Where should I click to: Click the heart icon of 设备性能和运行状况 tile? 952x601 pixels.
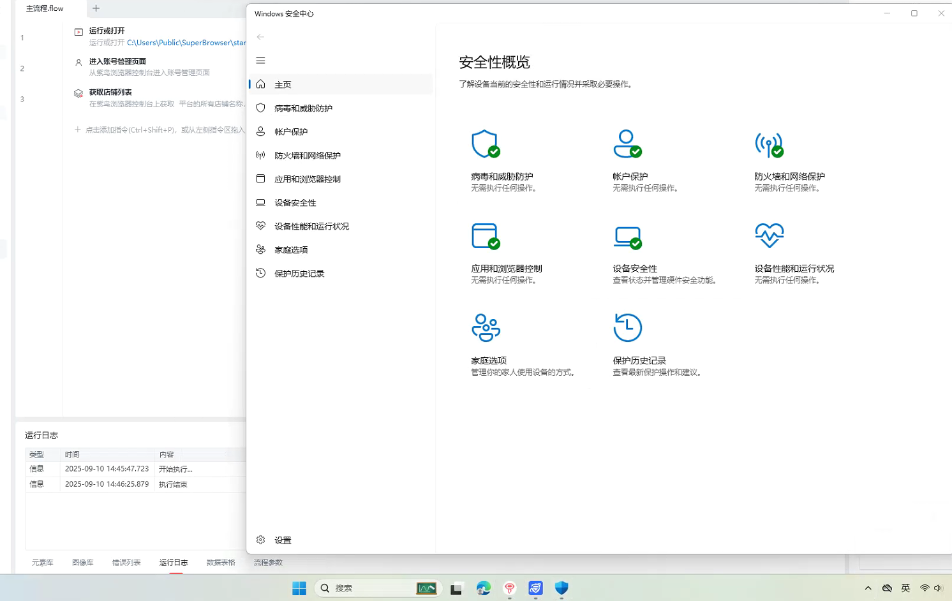point(769,235)
